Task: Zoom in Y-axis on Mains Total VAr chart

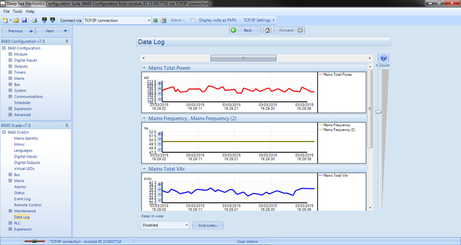Action: pos(159,184)
